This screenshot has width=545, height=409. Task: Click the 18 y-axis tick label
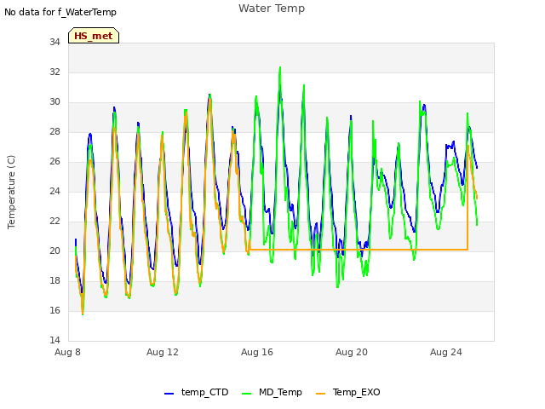(x=54, y=280)
